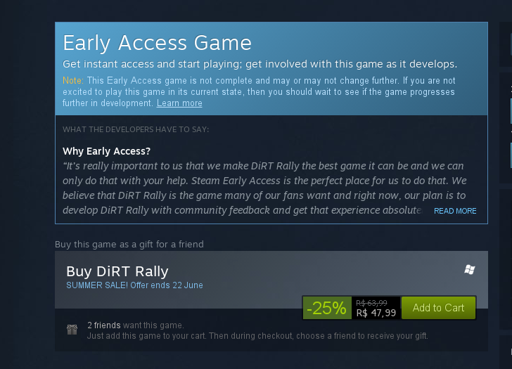Click the Why Early Access? heading
The image size is (512, 369).
[106, 151]
